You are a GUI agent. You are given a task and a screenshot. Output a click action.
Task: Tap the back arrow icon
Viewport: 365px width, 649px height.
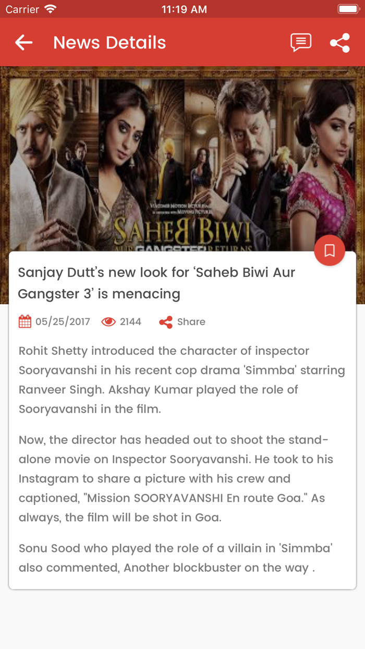[x=24, y=42]
